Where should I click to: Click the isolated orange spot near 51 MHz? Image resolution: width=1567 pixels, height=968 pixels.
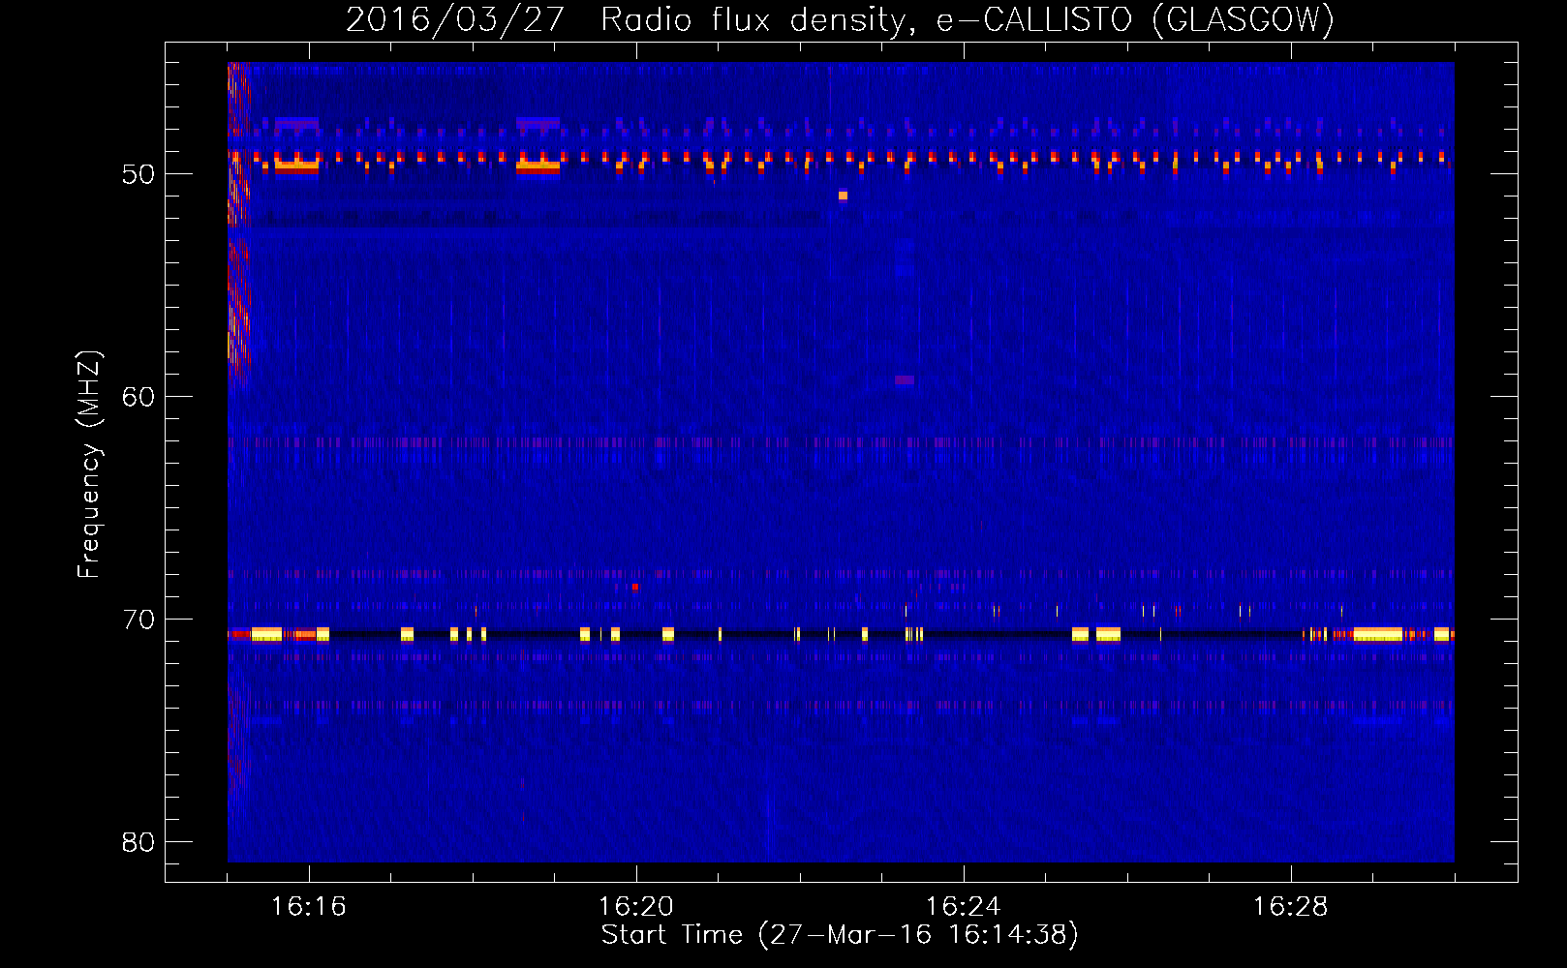click(843, 196)
